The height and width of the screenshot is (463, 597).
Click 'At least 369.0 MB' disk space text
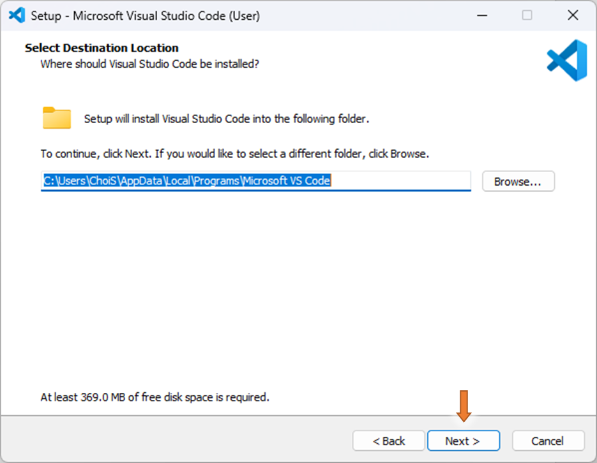155,397
